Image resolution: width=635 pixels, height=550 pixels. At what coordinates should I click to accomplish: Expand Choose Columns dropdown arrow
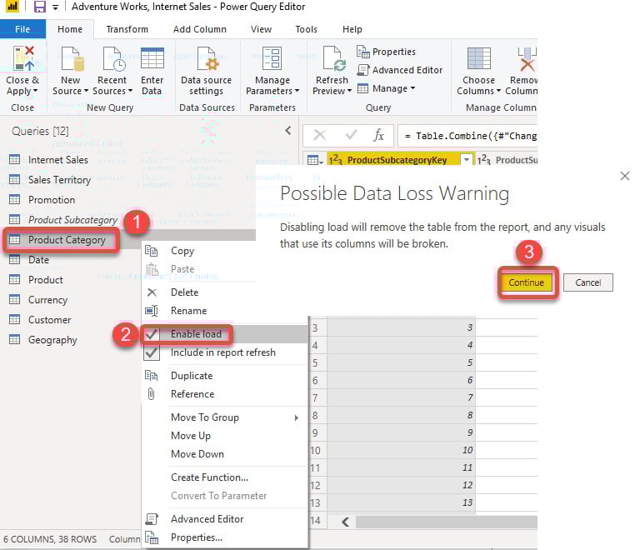pos(498,91)
